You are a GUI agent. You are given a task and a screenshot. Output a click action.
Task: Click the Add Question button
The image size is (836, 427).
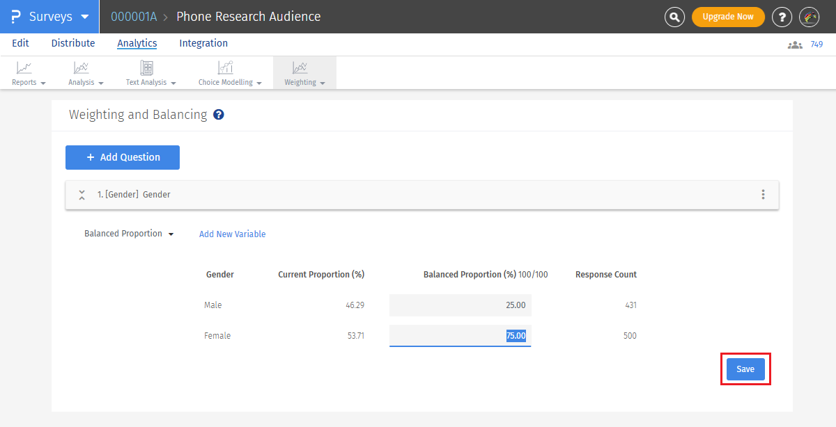[123, 157]
